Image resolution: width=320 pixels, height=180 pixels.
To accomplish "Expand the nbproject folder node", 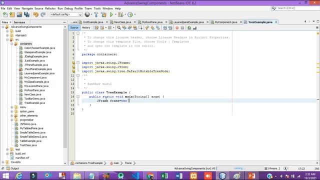I will coord(7,35).
